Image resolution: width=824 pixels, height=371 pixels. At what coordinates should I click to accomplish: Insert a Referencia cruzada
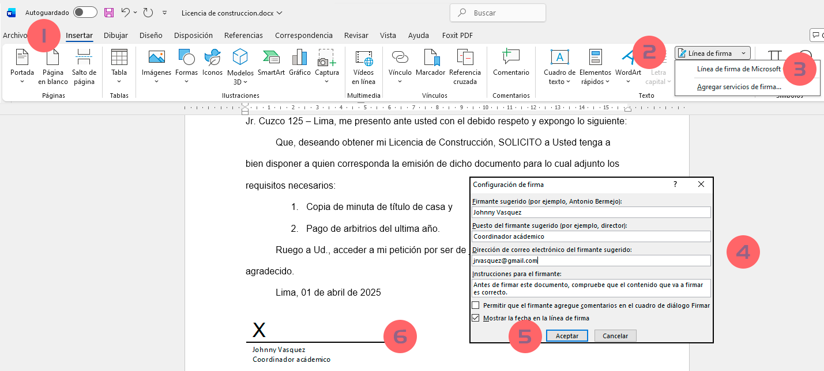pyautogui.click(x=465, y=67)
